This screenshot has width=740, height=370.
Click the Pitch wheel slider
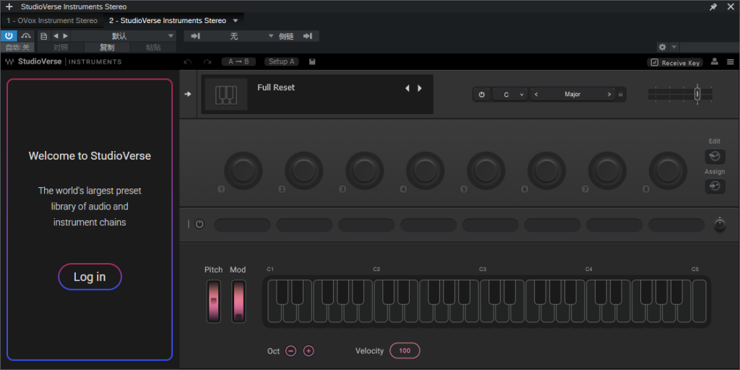213,301
